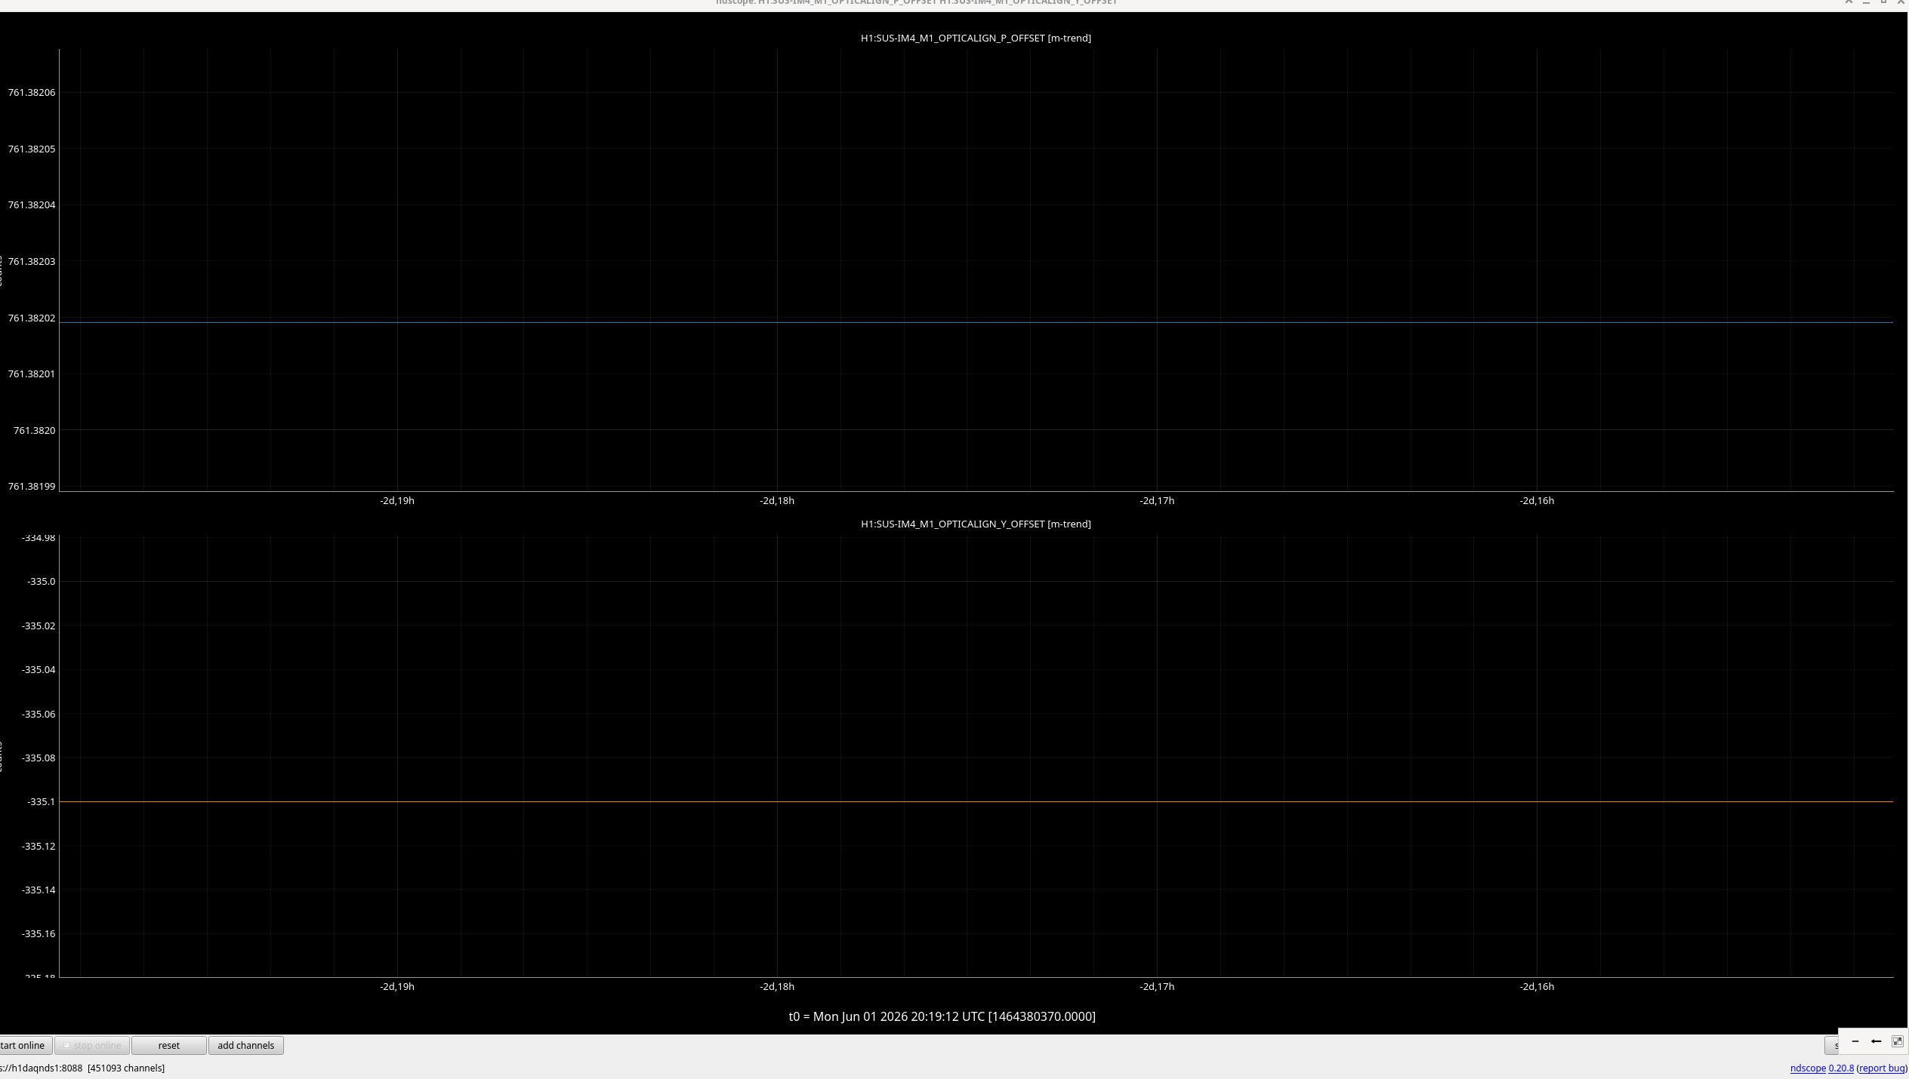
Task: Click the h1daqnds1:8088 server status text
Action: pyautogui.click(x=41, y=1068)
